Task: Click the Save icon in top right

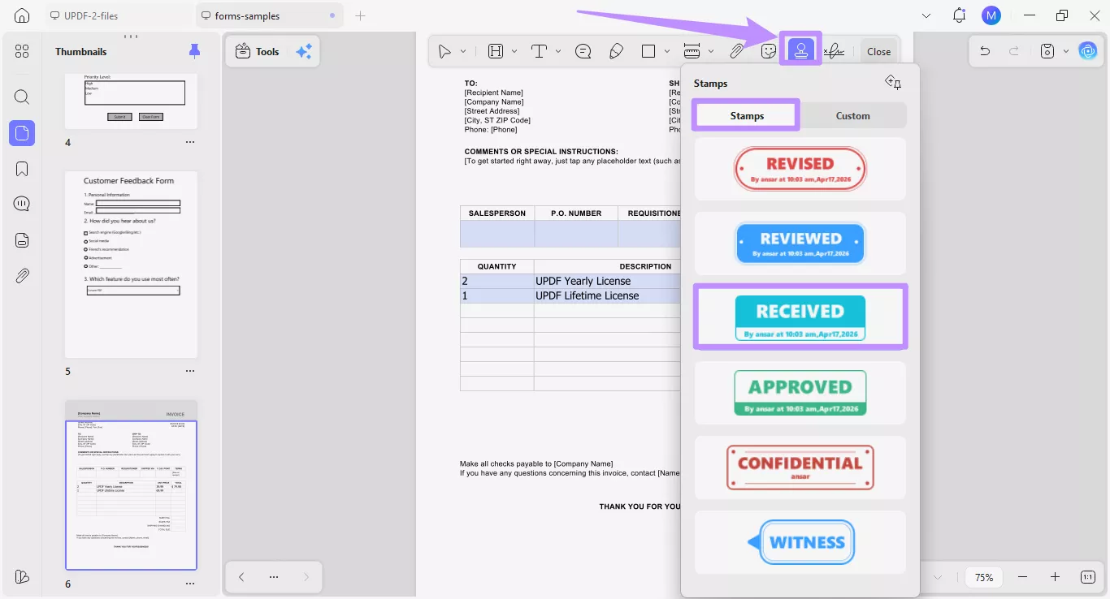Action: 1047,51
